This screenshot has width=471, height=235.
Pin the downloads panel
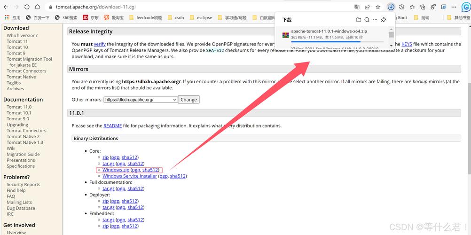tap(383, 20)
